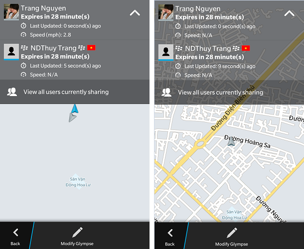
Task: Select the Trang Nguyen entry on left screen
Action: (x=75, y=20)
